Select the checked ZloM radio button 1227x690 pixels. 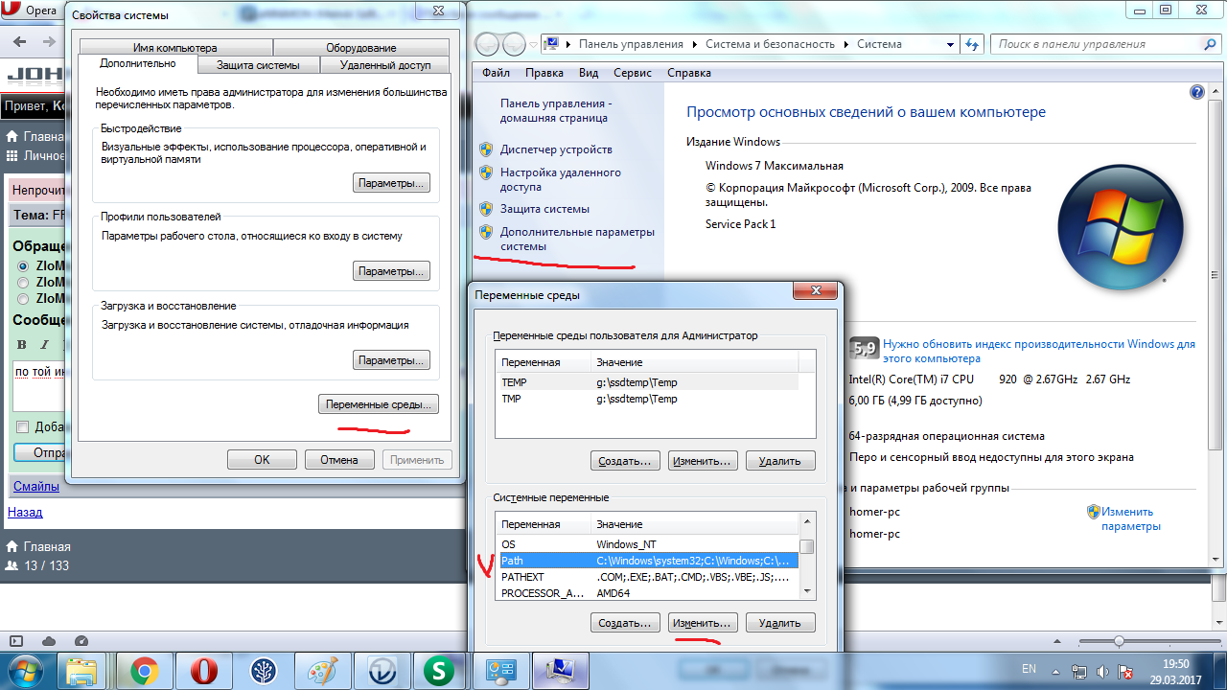coord(23,265)
